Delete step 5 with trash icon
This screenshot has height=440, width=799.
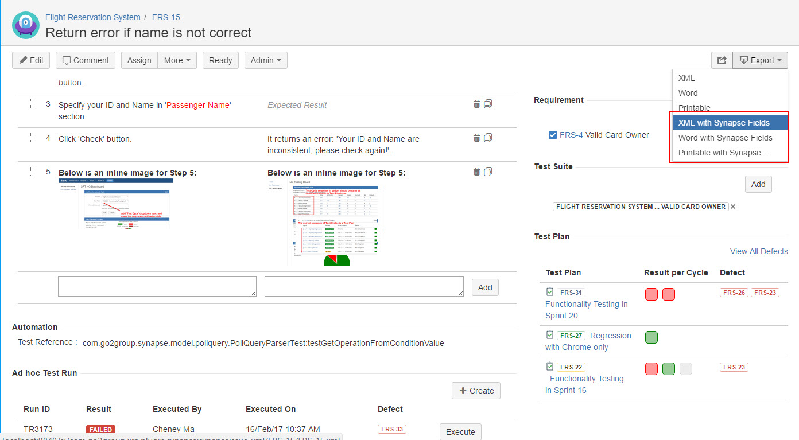pyautogui.click(x=476, y=172)
